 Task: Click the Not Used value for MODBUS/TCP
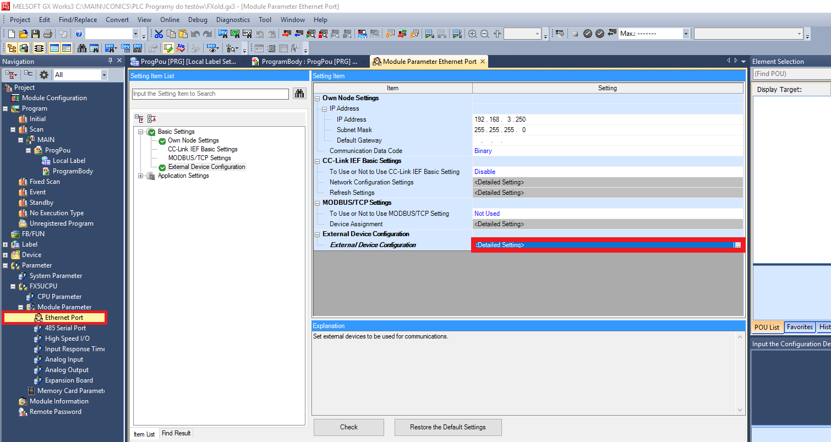(487, 214)
